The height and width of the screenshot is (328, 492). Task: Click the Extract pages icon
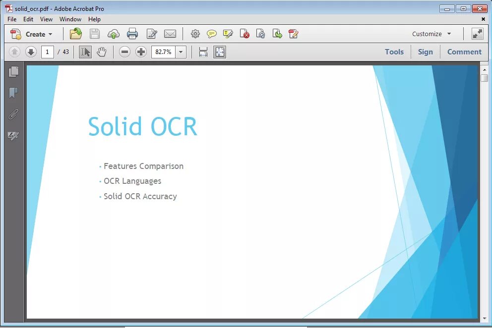[277, 34]
